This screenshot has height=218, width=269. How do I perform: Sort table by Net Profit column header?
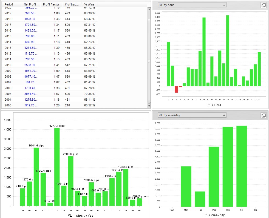point(30,4)
